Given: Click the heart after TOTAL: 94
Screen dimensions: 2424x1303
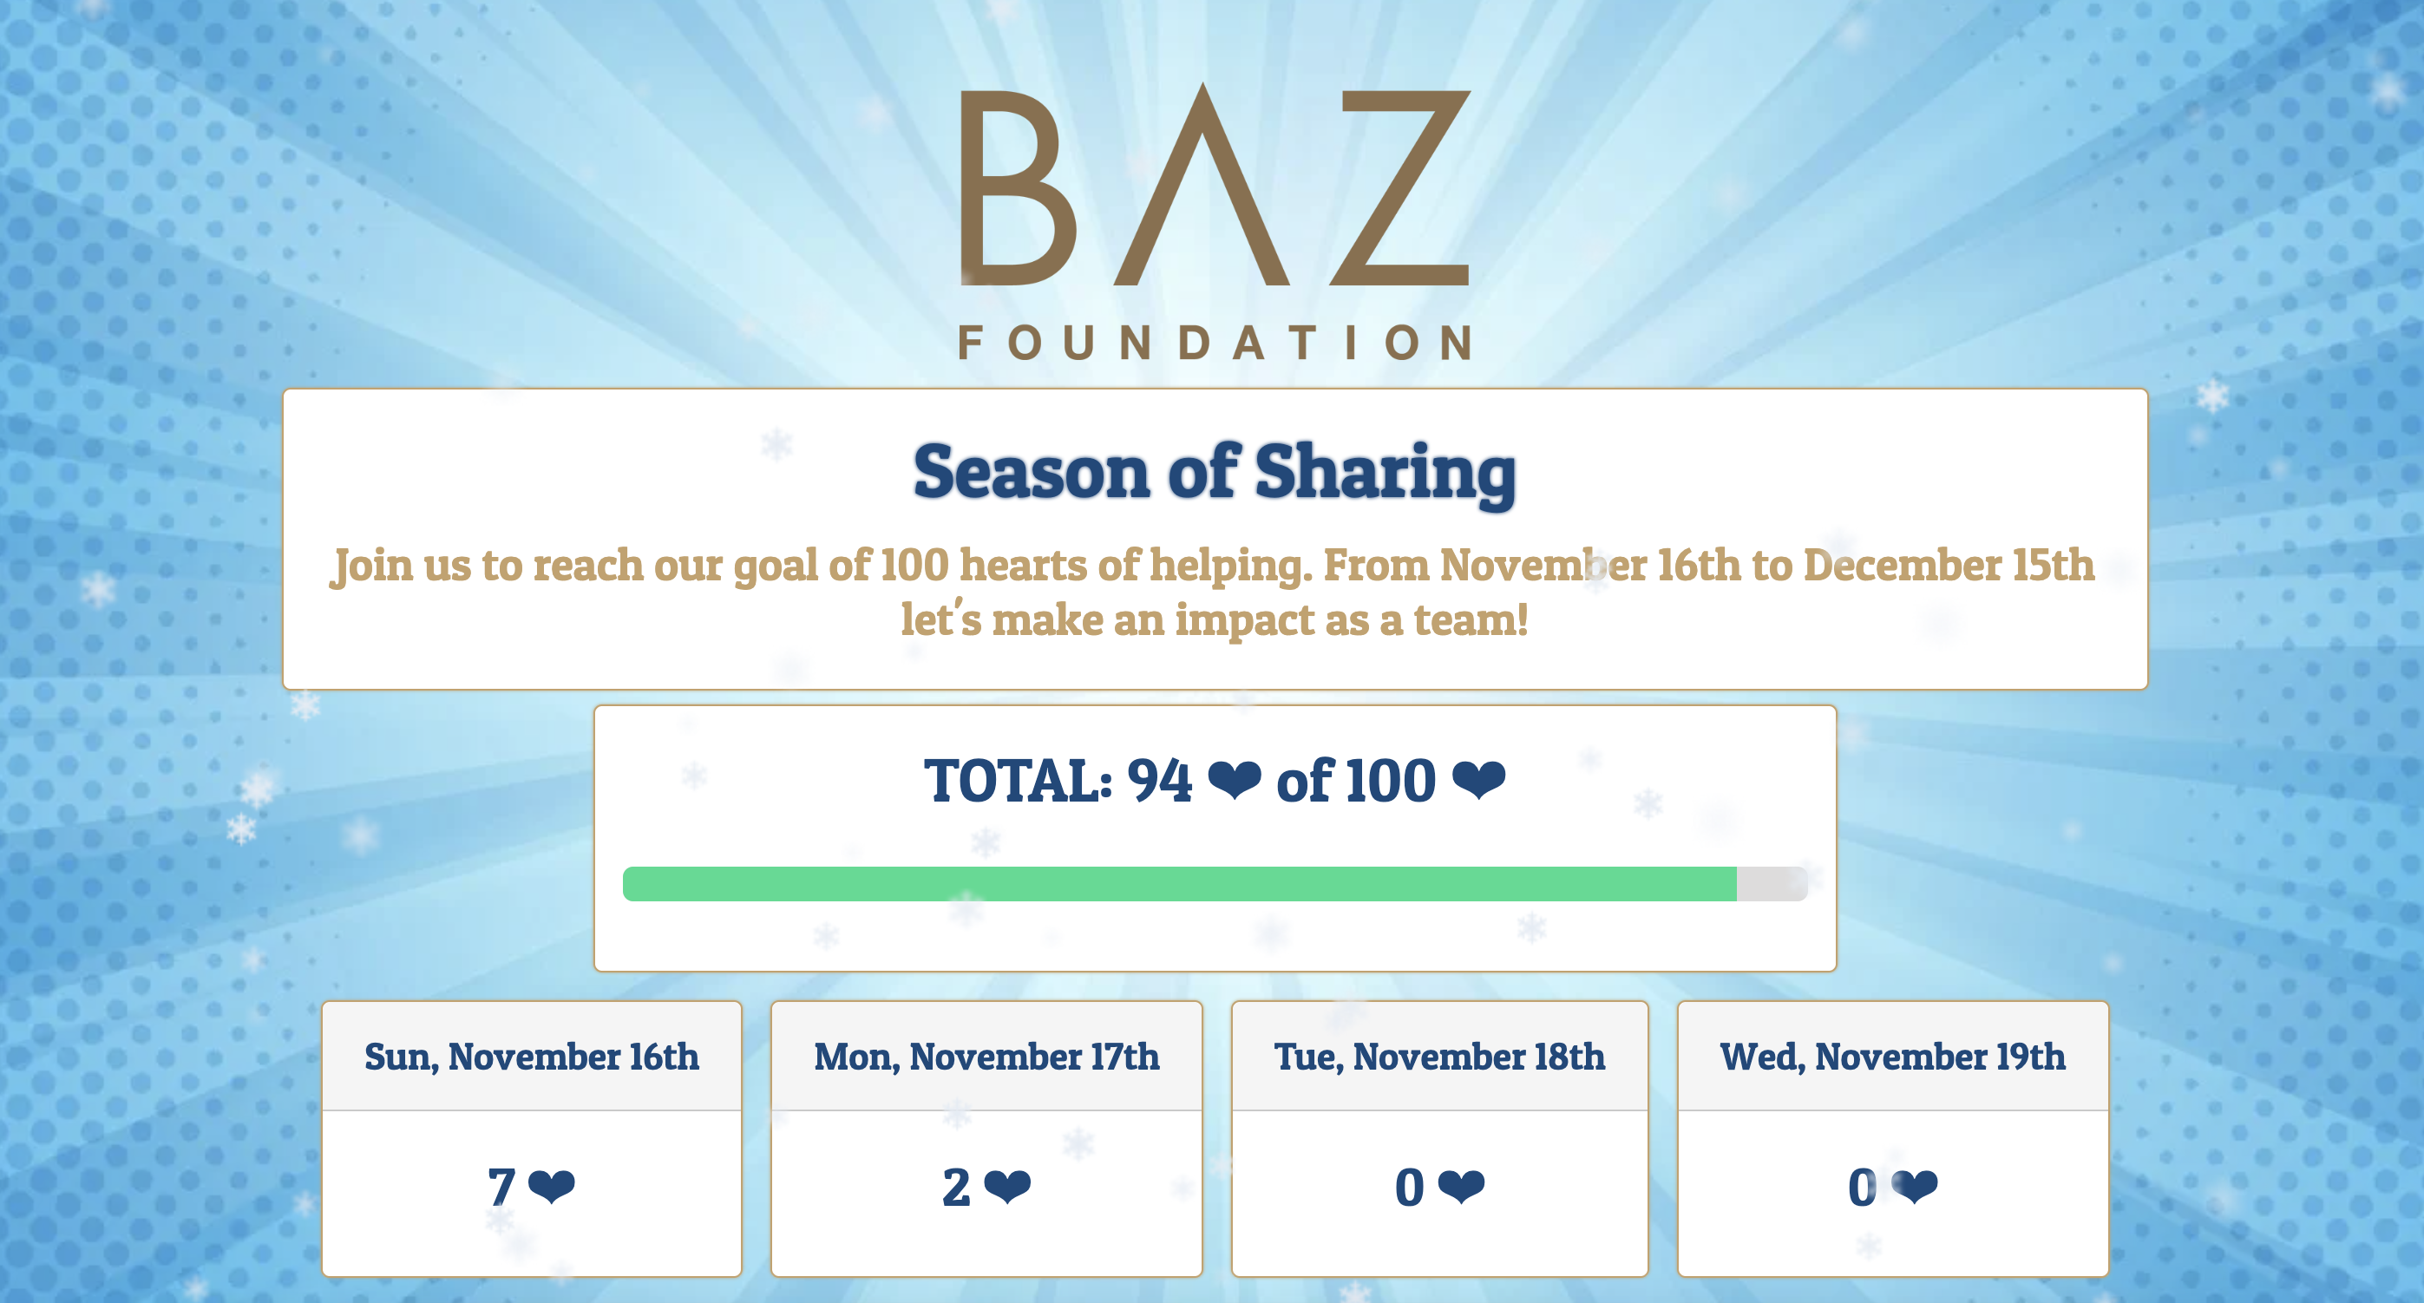Looking at the screenshot, I should click(1234, 780).
